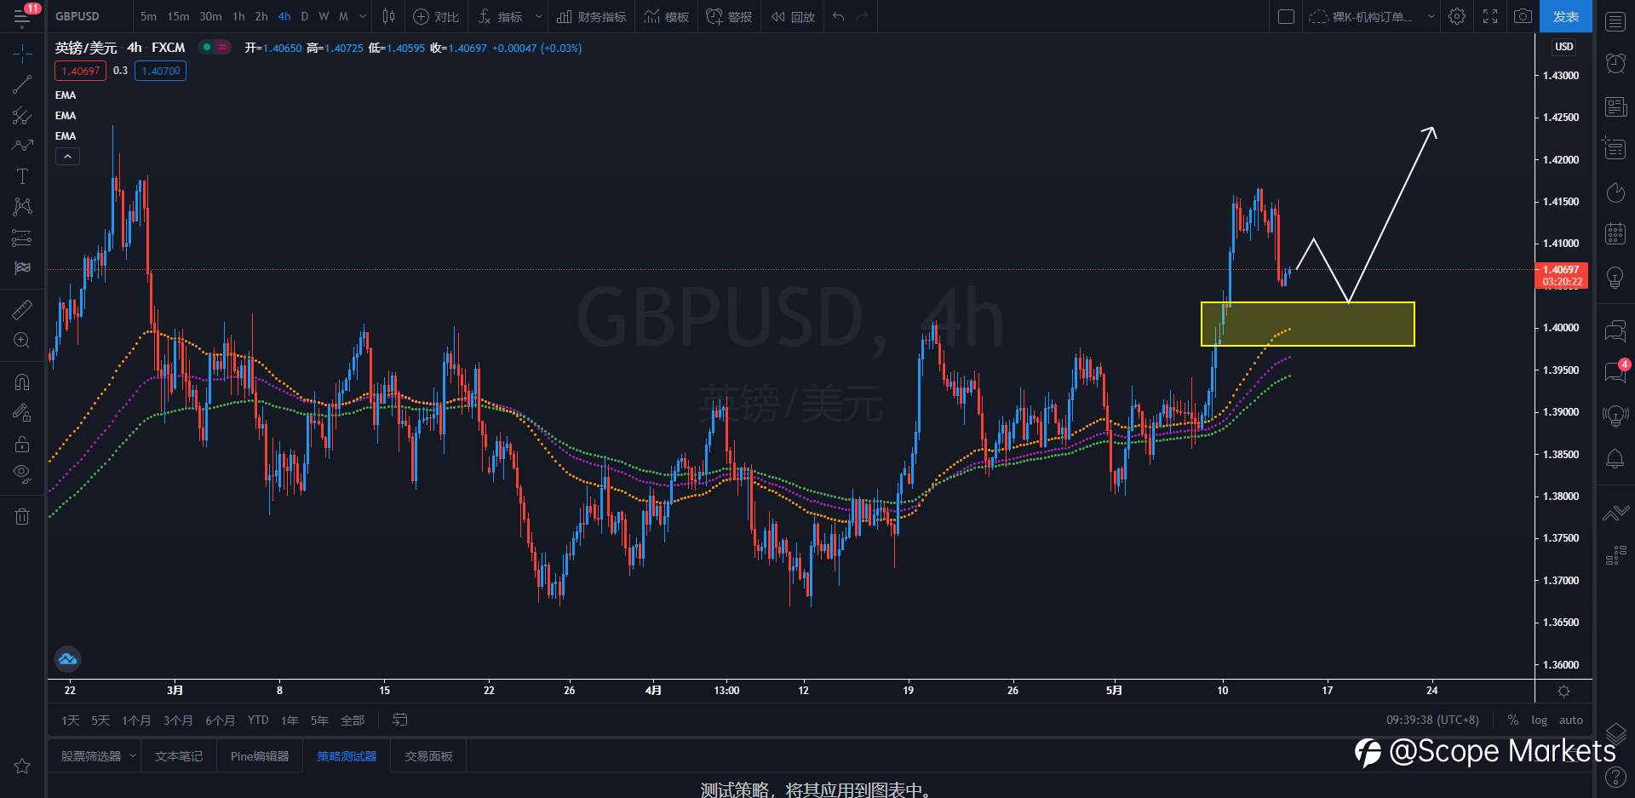Select the brush drawing tool
Image resolution: width=1635 pixels, height=798 pixels.
22,146
